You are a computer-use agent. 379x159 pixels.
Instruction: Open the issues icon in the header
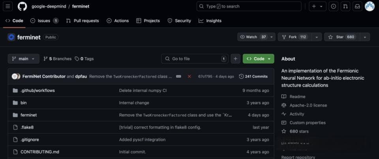pyautogui.click(x=333, y=6)
